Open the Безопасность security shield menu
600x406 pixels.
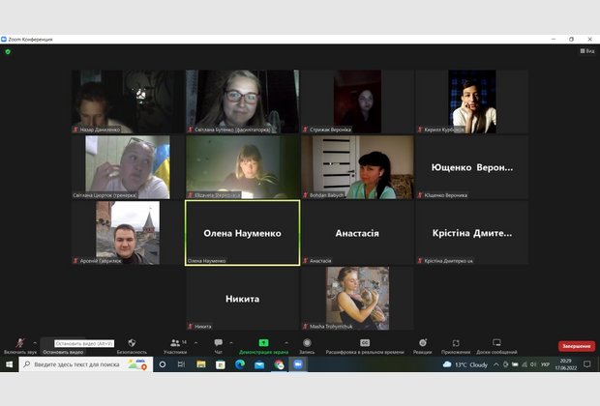click(132, 346)
